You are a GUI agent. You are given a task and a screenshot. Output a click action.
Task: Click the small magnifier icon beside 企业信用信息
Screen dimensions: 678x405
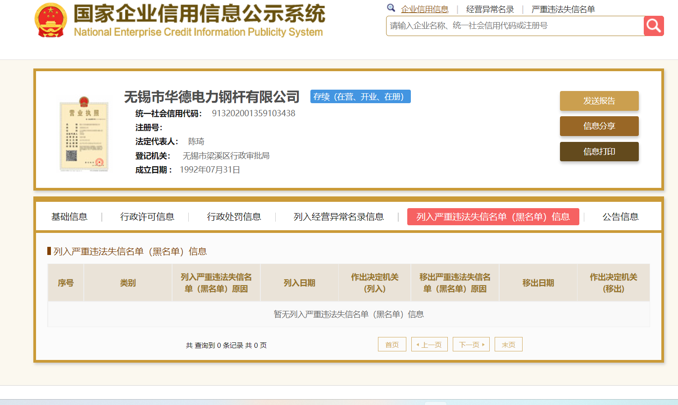(x=391, y=8)
